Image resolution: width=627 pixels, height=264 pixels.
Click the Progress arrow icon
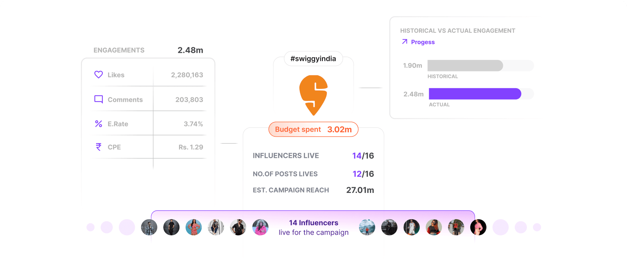pyautogui.click(x=405, y=42)
